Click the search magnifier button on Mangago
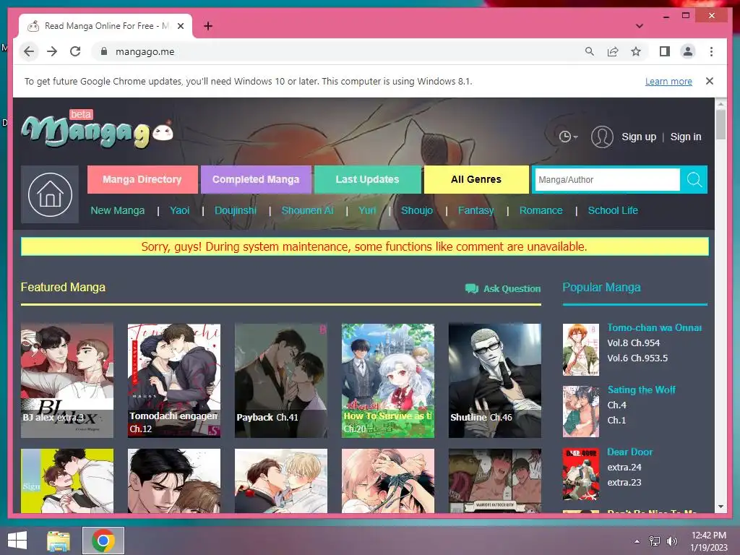 (x=694, y=179)
